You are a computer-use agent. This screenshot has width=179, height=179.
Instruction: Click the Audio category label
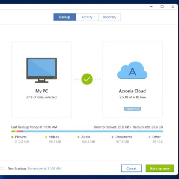[86, 137]
